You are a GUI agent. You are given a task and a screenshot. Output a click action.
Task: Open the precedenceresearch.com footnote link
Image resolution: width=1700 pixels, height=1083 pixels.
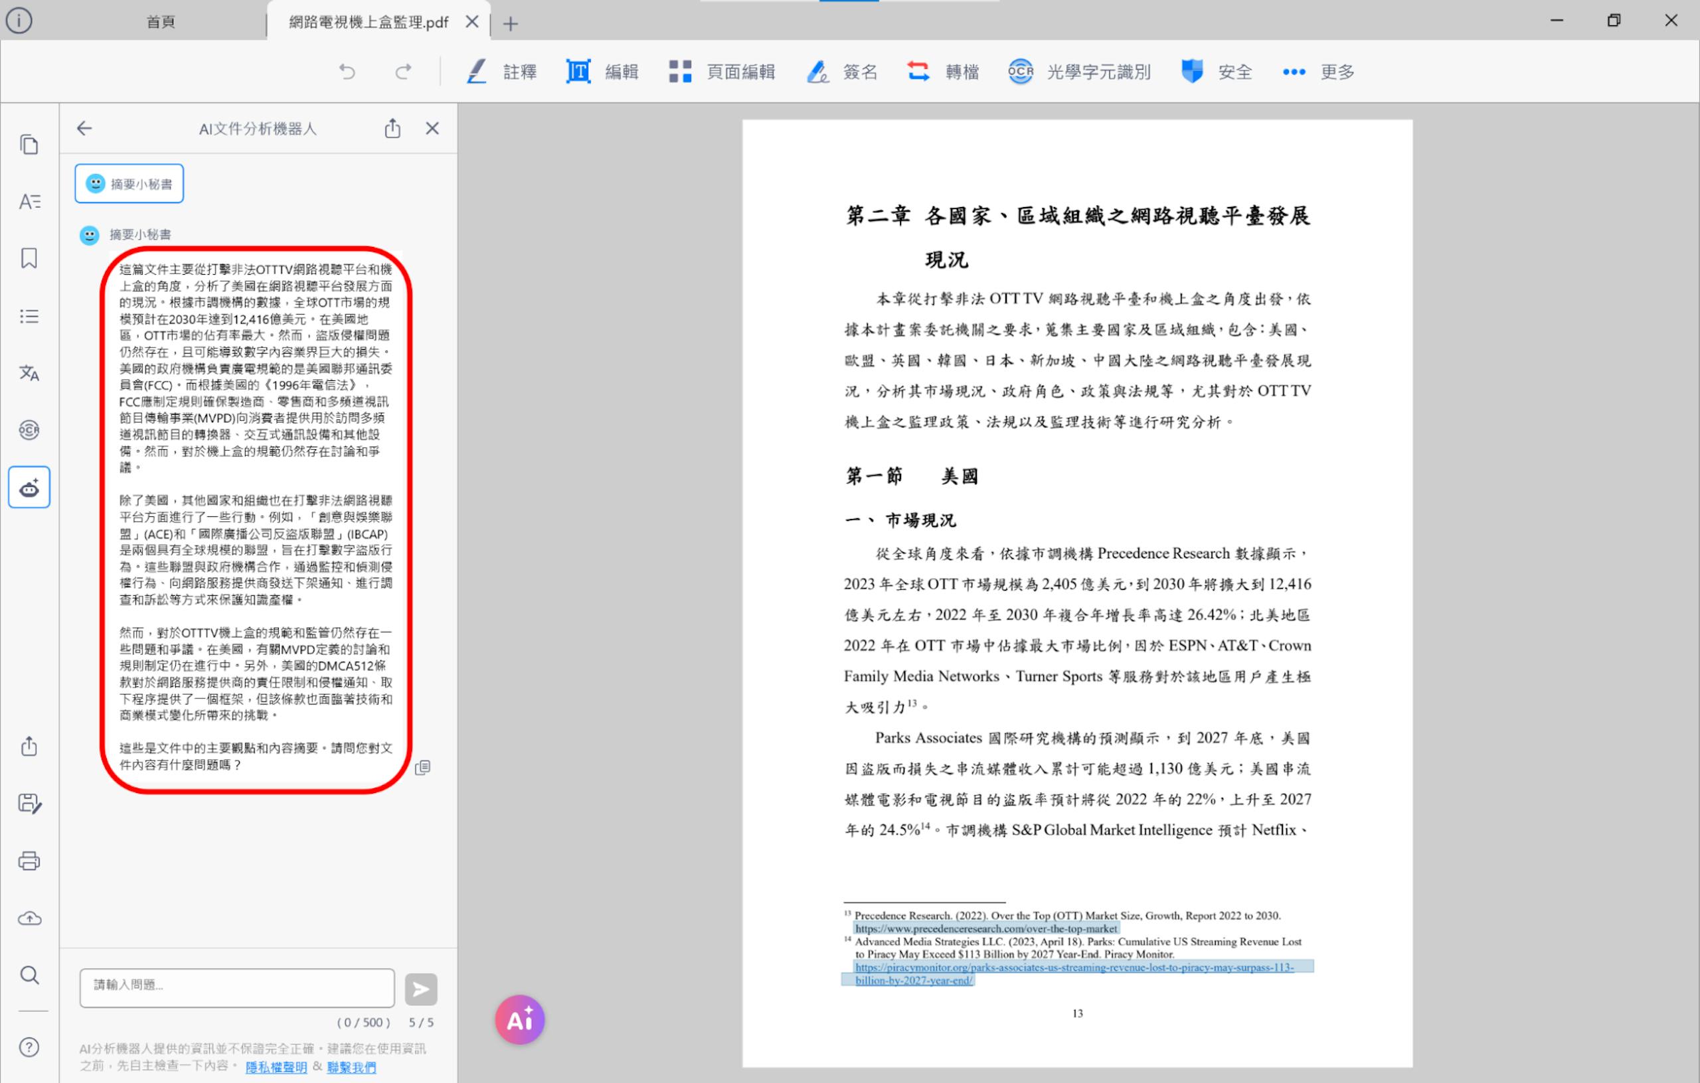[986, 928]
